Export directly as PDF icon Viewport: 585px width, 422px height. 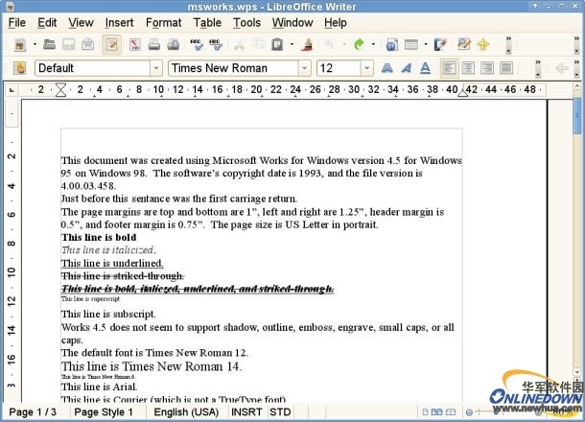[x=134, y=44]
